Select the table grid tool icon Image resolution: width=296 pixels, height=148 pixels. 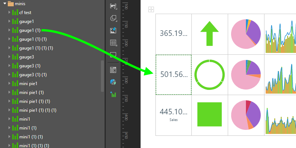(x=114, y=43)
